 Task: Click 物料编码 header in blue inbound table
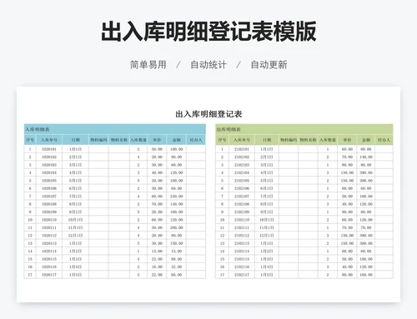click(x=98, y=140)
